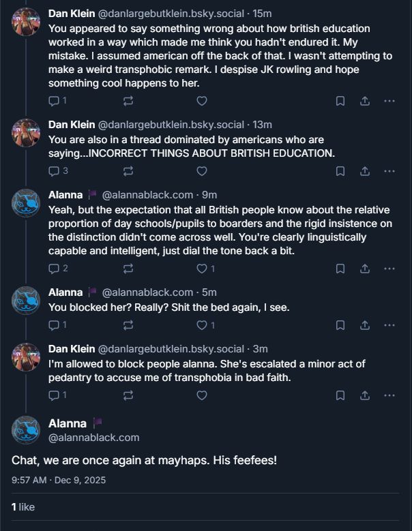Share Dan Klein's 13m post

(364, 171)
